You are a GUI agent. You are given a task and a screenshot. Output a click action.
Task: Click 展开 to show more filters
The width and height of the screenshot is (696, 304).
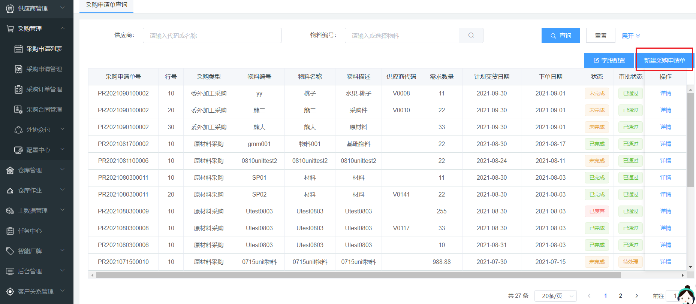click(631, 36)
